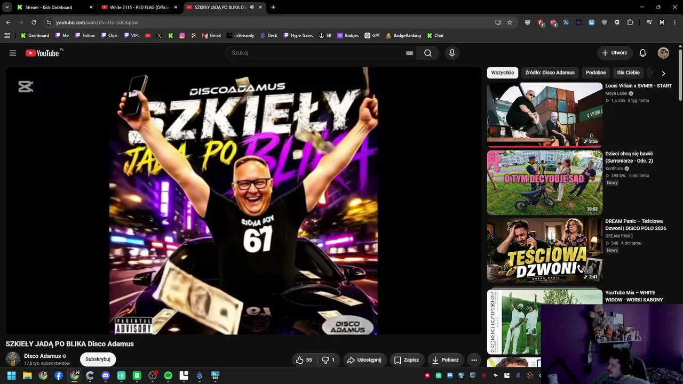Open the VIPs bookmark
683x384 pixels.
click(x=132, y=36)
